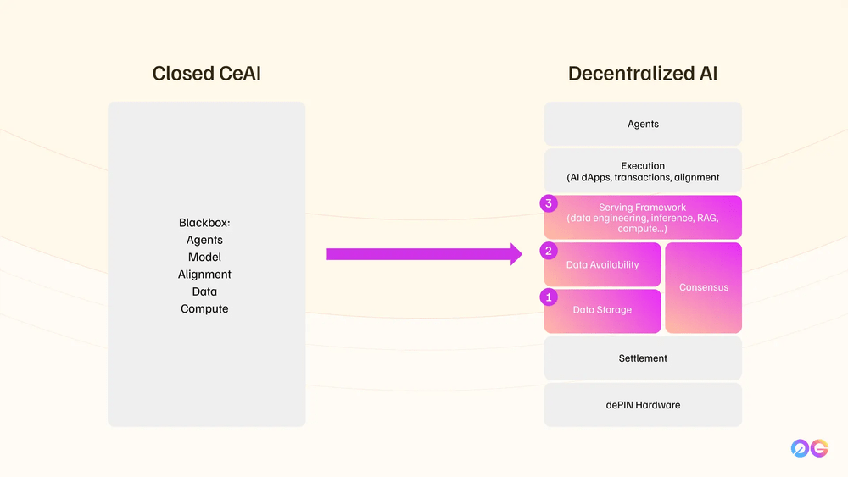The image size is (848, 477).
Task: Select the Model line in the Blackbox list
Action: coord(204,258)
